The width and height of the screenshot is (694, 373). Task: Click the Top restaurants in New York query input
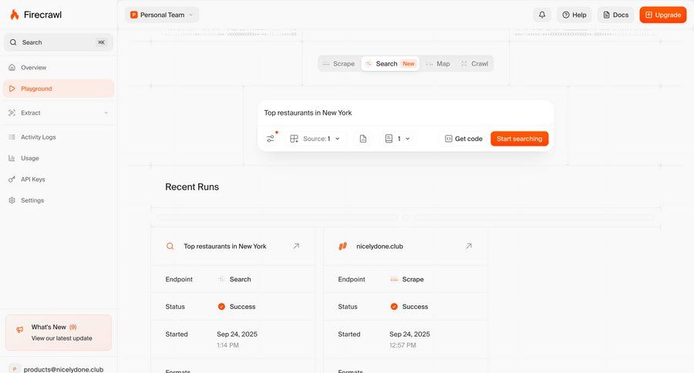click(405, 113)
